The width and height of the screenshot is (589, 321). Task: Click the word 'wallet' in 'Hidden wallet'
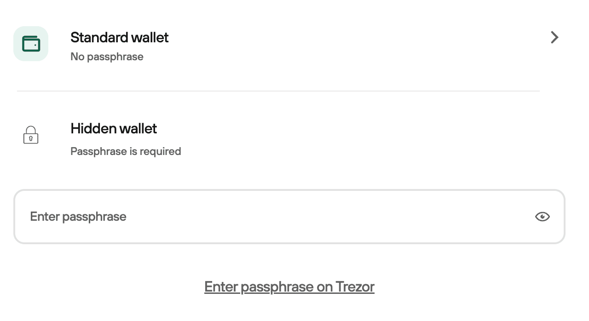(136, 128)
